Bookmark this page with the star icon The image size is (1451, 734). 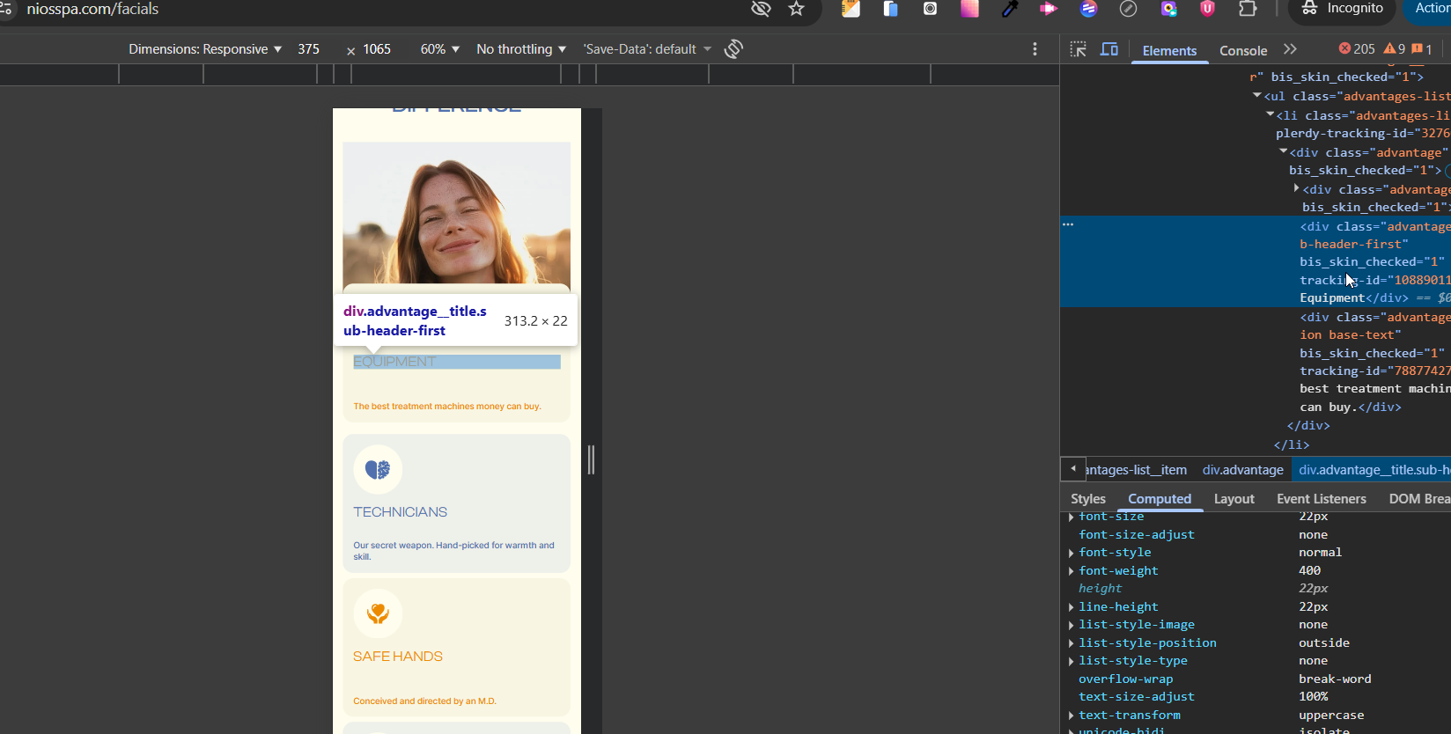coord(797,9)
